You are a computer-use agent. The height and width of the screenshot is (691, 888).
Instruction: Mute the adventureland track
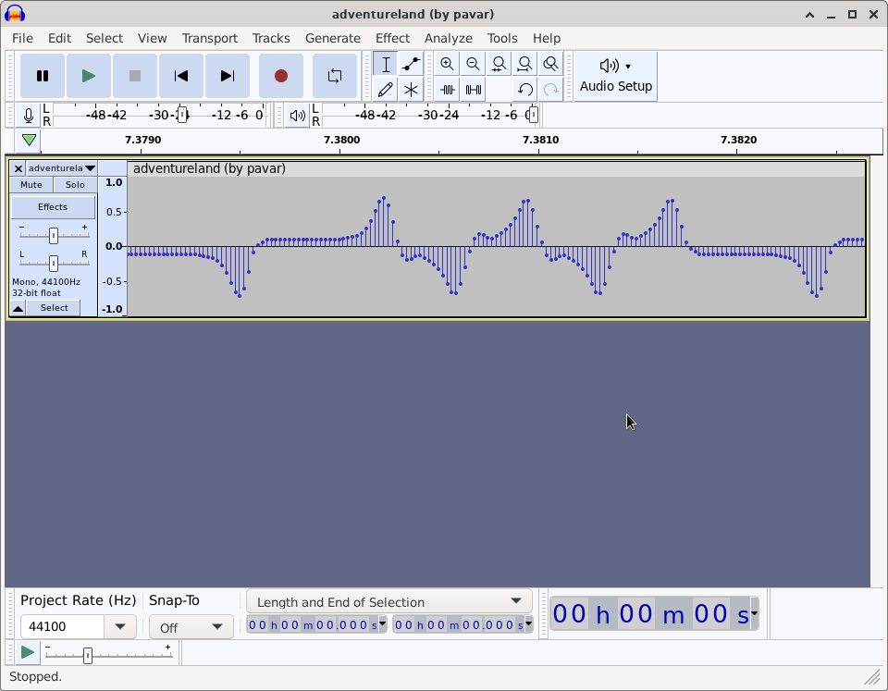[x=31, y=185]
